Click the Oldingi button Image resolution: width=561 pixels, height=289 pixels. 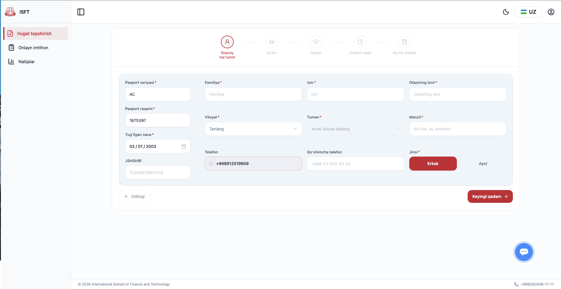tap(134, 196)
